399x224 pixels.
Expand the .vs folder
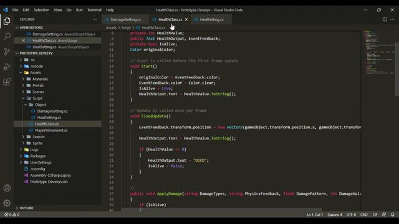click(32, 60)
